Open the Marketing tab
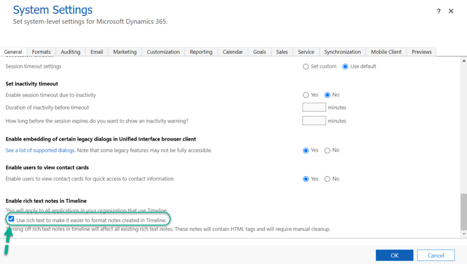The width and height of the screenshot is (467, 264). [125, 51]
